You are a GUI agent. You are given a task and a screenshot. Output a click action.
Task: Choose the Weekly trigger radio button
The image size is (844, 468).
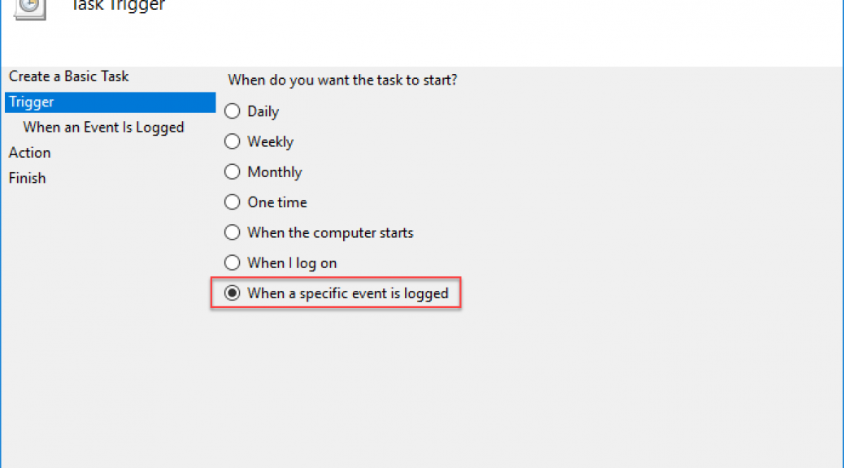[232, 141]
